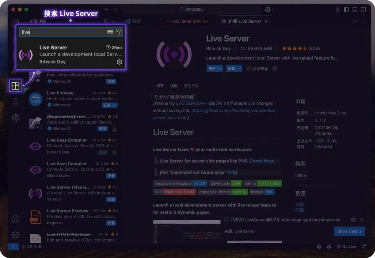The height and width of the screenshot is (258, 375).
Task: Expand the 禁用 dropdown arrow
Action: click(220, 68)
